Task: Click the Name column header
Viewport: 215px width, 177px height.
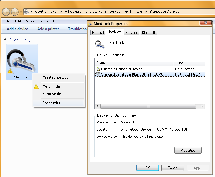Action: (x=134, y=63)
